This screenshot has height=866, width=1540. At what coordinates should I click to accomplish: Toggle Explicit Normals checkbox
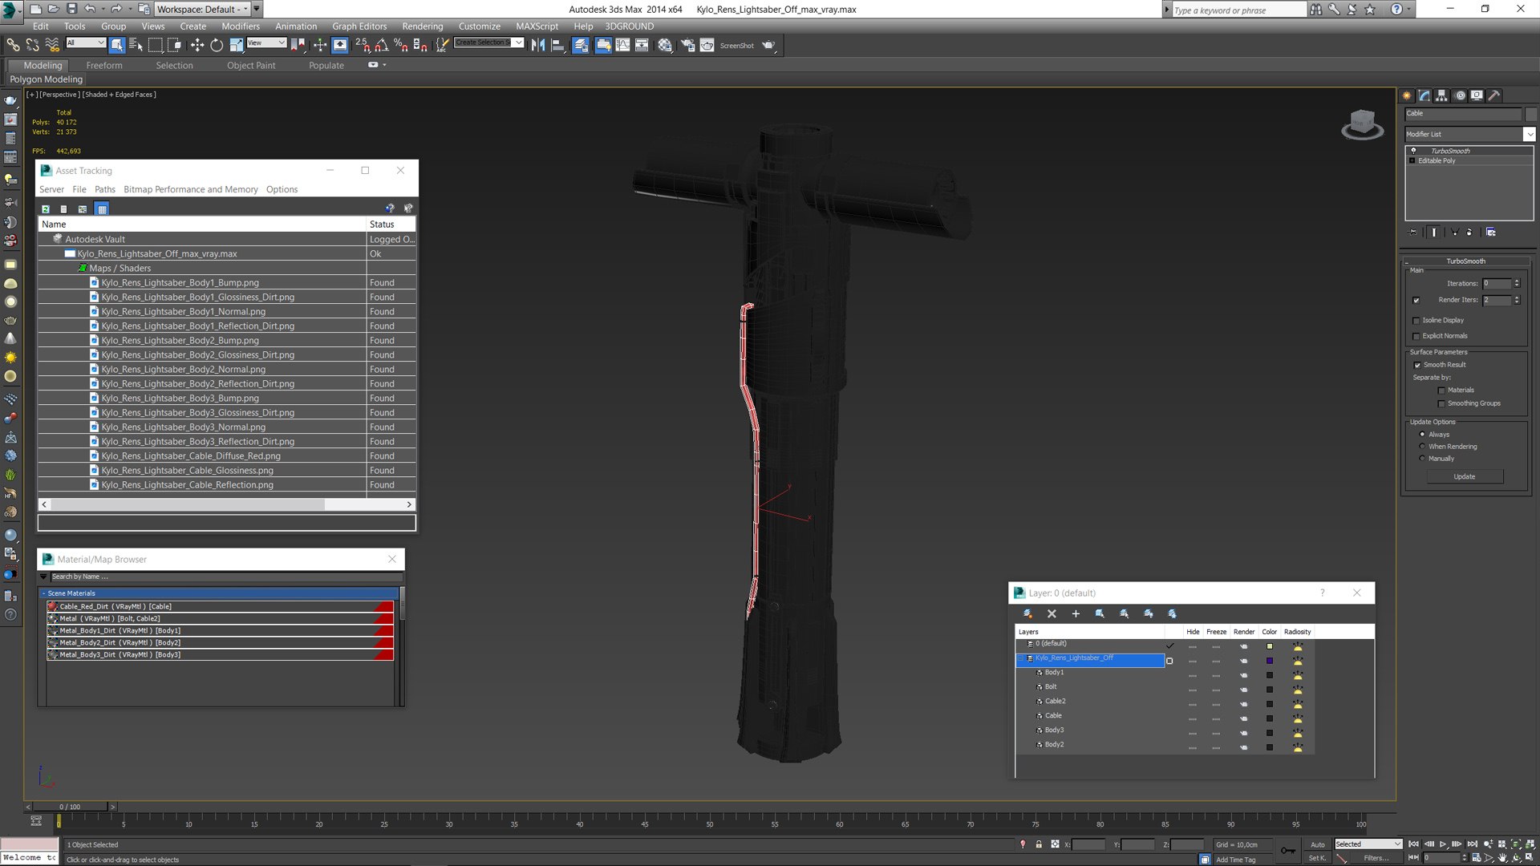1416,337
